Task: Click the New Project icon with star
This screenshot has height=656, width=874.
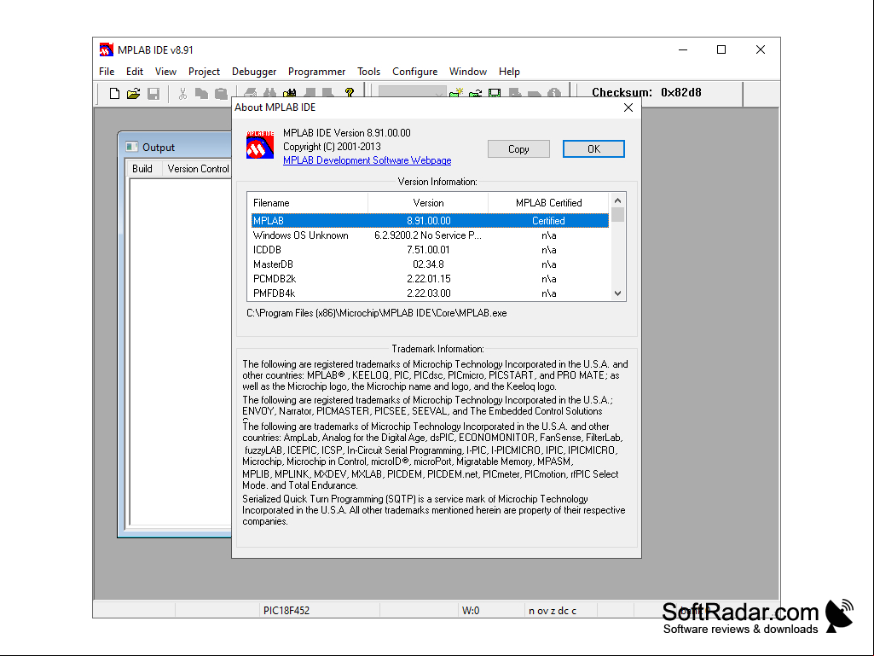Action: point(456,93)
